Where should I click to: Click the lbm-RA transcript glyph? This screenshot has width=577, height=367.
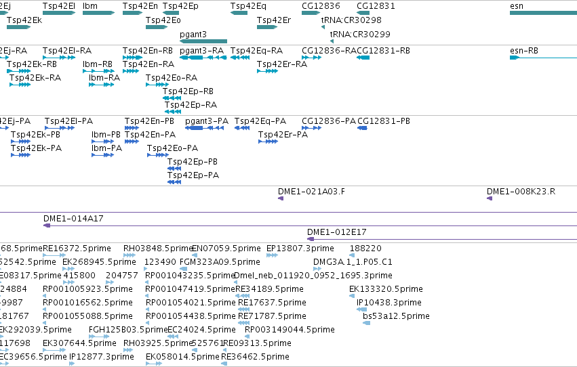[101, 85]
